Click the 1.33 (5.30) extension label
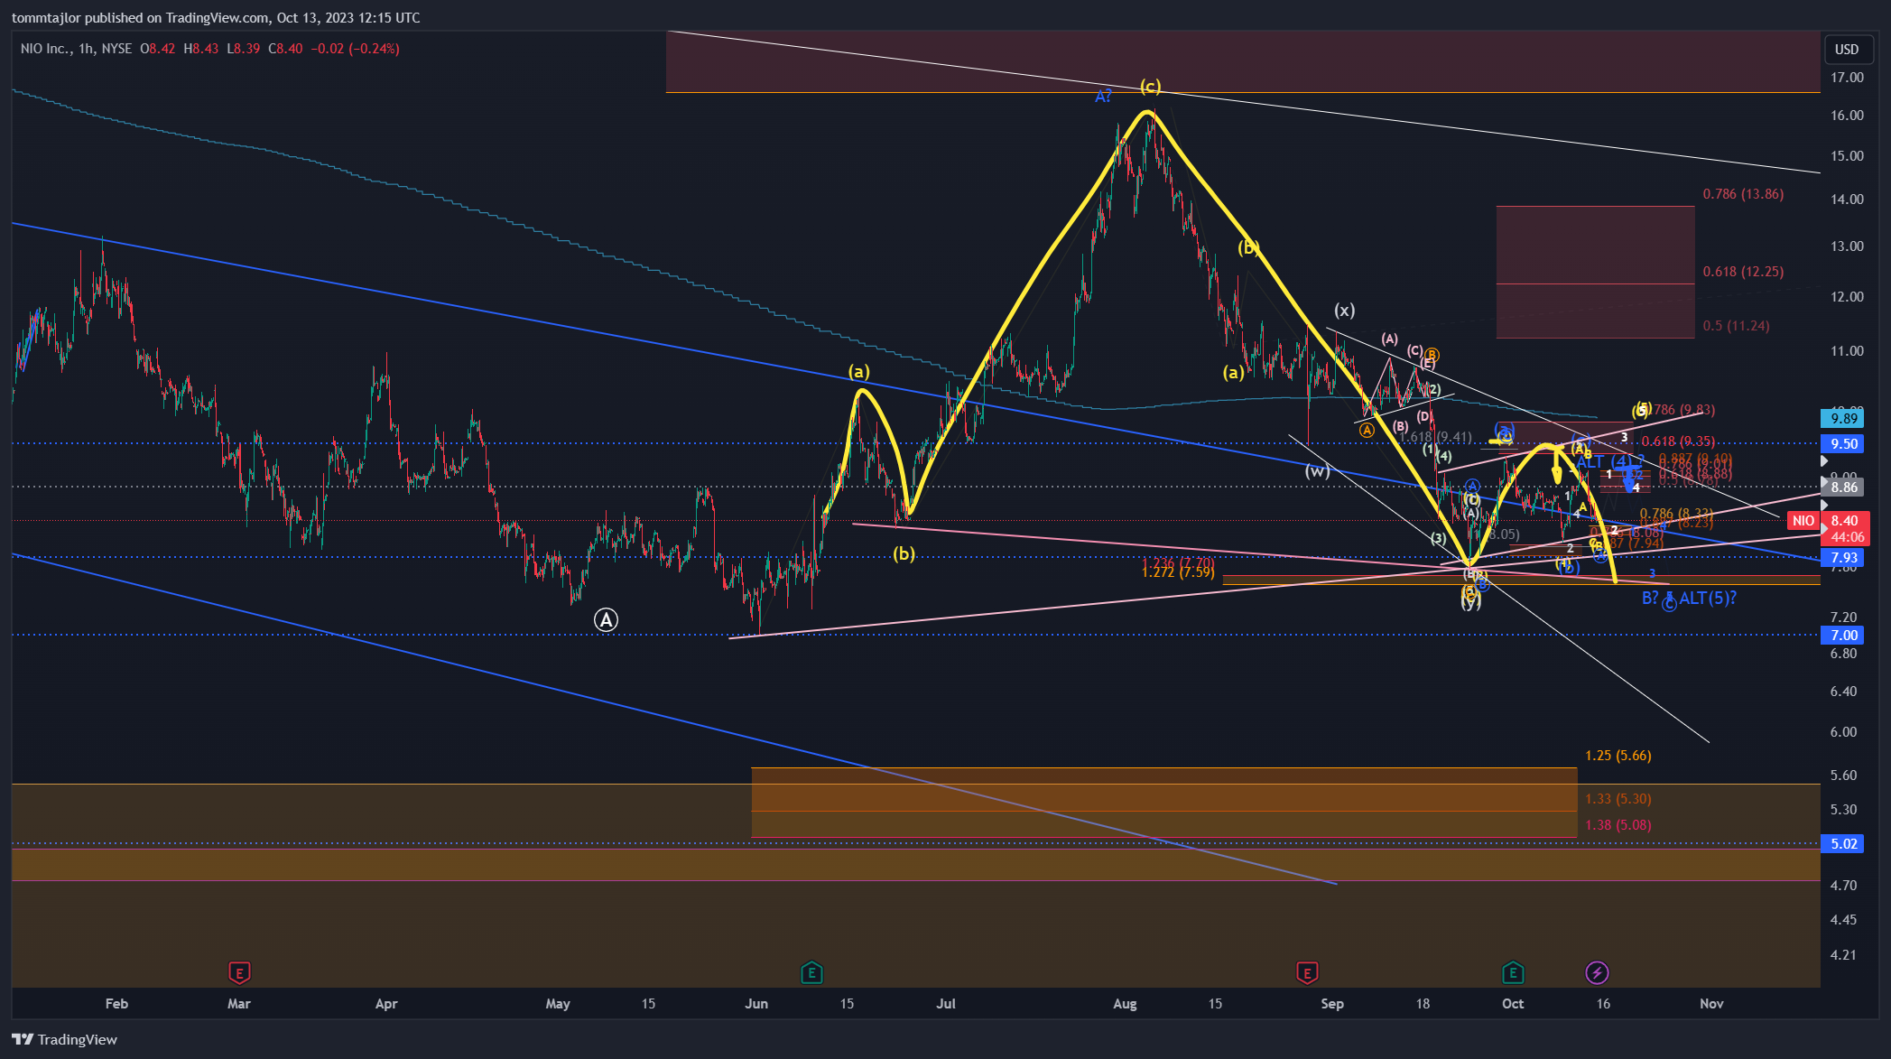This screenshot has height=1059, width=1891. [x=1618, y=799]
